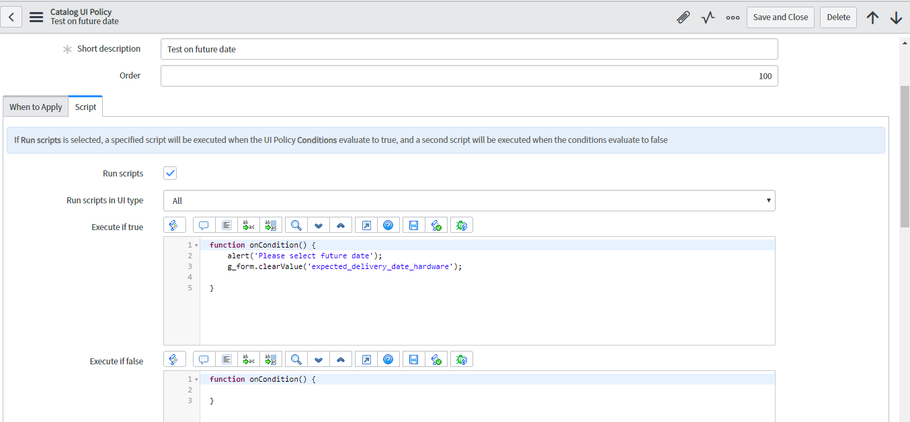Toggle comment in Execute if false script

204,360
